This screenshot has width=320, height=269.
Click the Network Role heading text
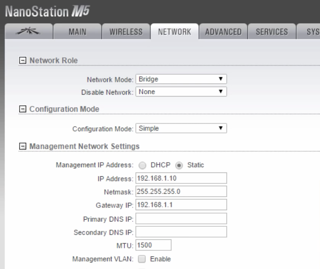(x=54, y=60)
